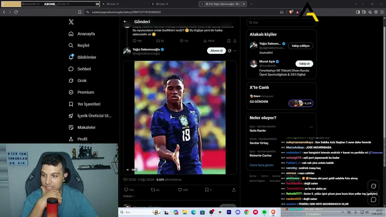Click Daha fazla göster link
Viewport: 386px width, 217px height.
tap(262, 165)
